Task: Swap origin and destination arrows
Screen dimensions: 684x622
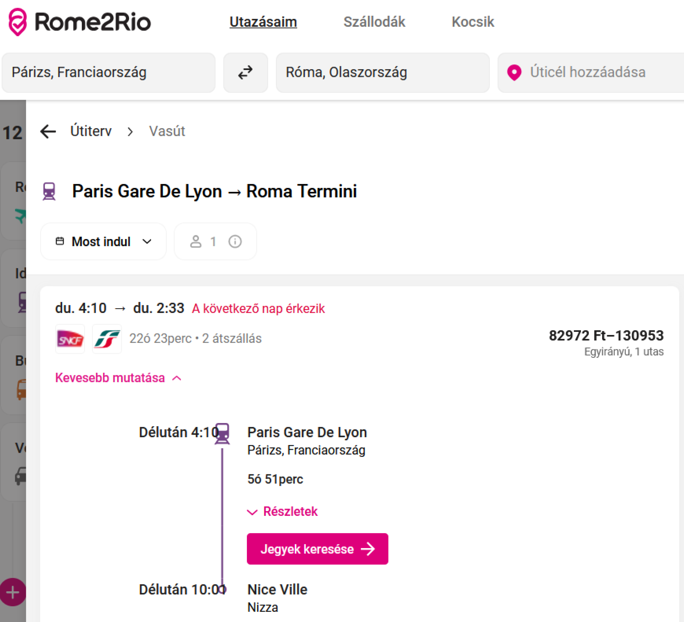Action: pyautogui.click(x=245, y=72)
